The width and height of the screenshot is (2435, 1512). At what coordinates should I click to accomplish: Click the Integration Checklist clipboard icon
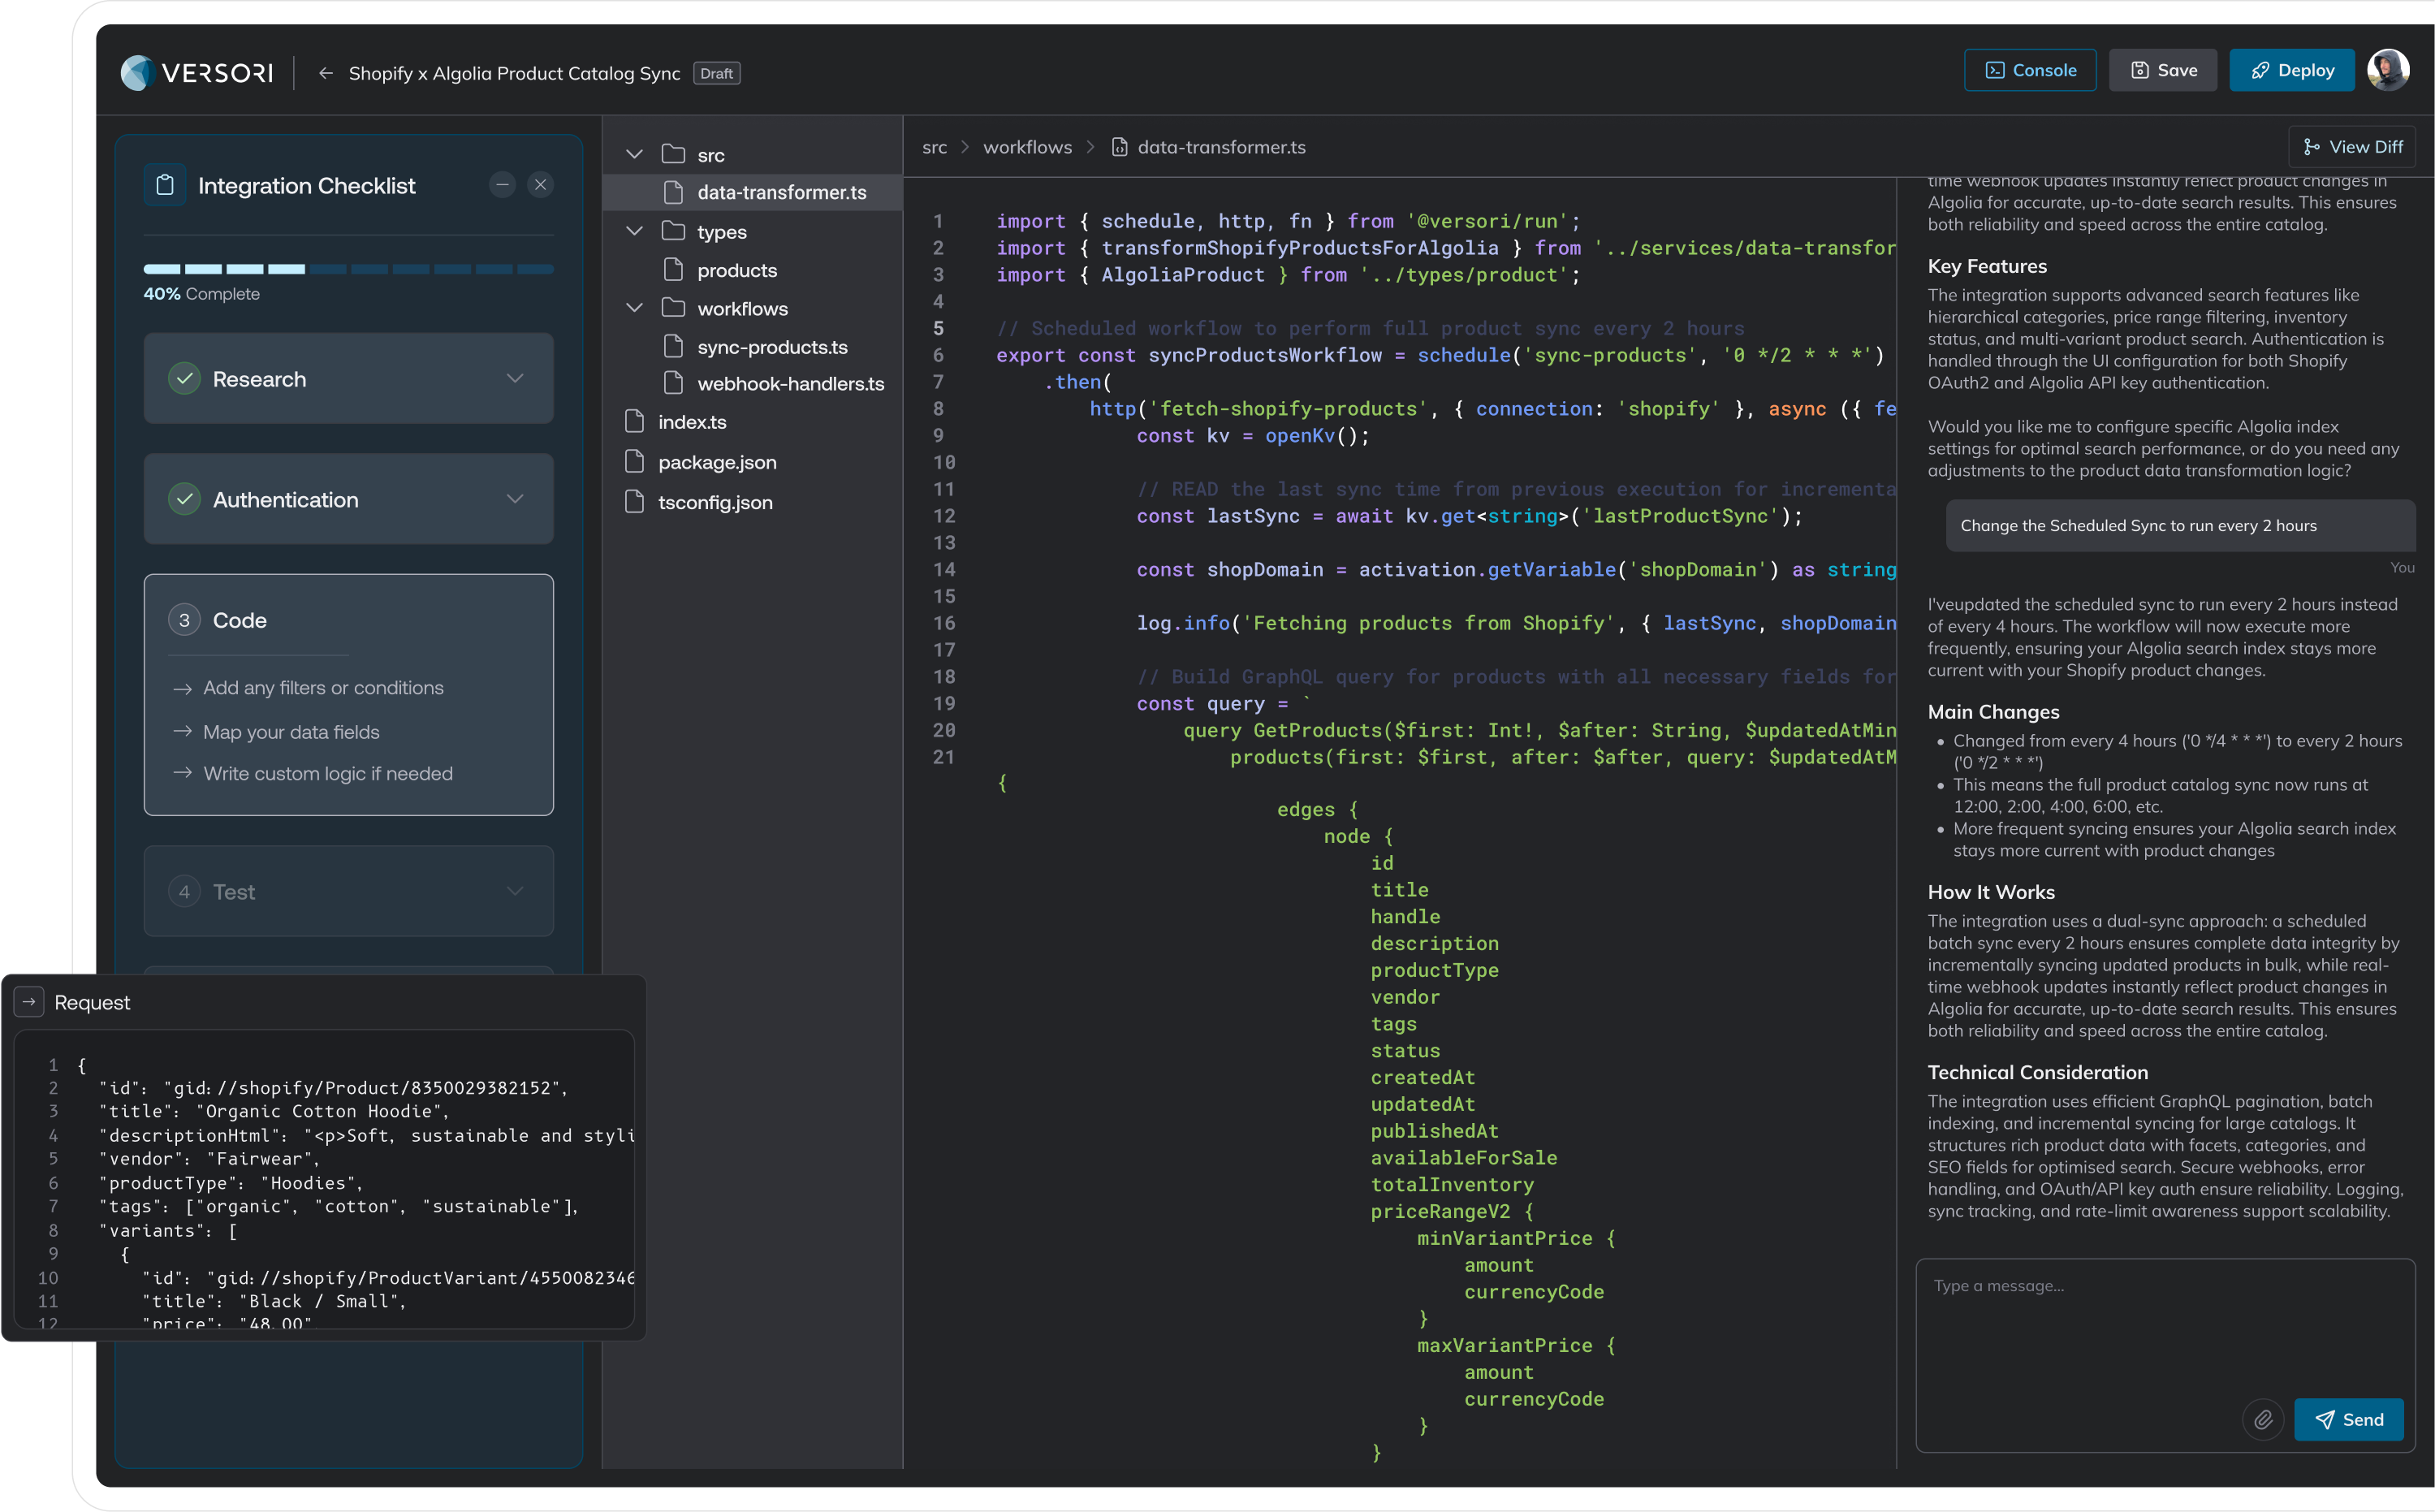tap(165, 185)
